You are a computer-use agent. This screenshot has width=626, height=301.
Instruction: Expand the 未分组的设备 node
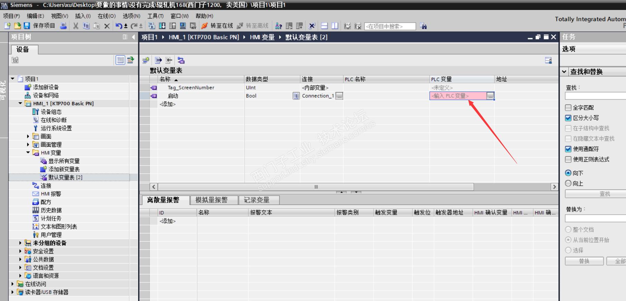coord(20,243)
